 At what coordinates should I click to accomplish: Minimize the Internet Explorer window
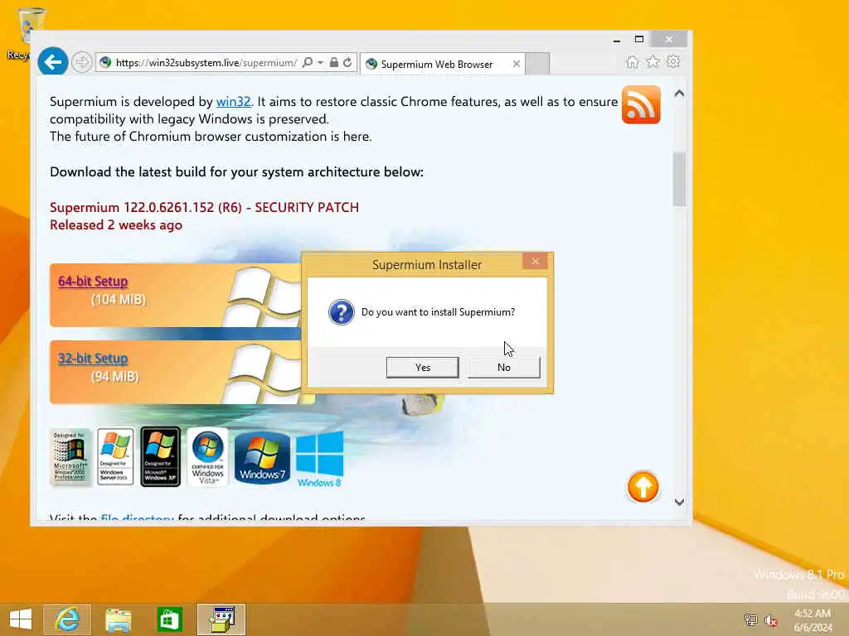click(x=616, y=40)
